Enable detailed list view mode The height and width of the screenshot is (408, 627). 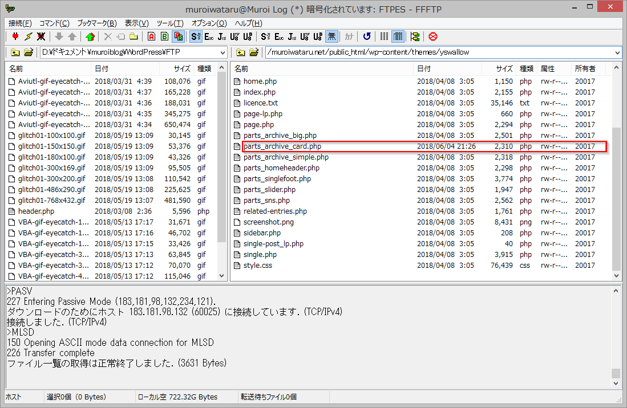pos(398,36)
